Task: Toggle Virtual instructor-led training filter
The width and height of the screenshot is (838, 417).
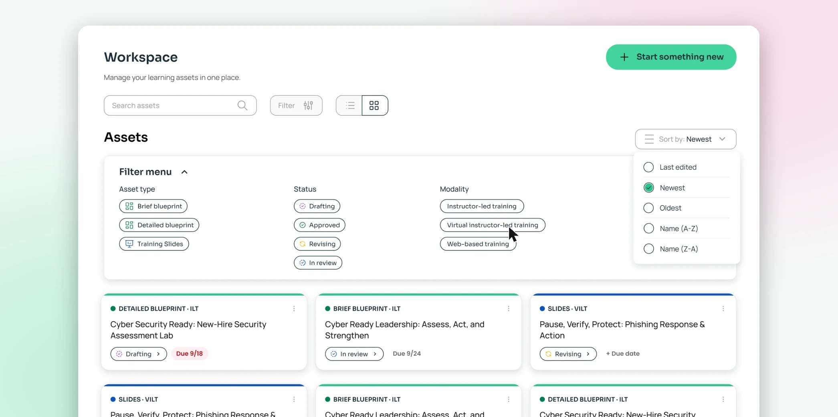Action: [x=493, y=225]
